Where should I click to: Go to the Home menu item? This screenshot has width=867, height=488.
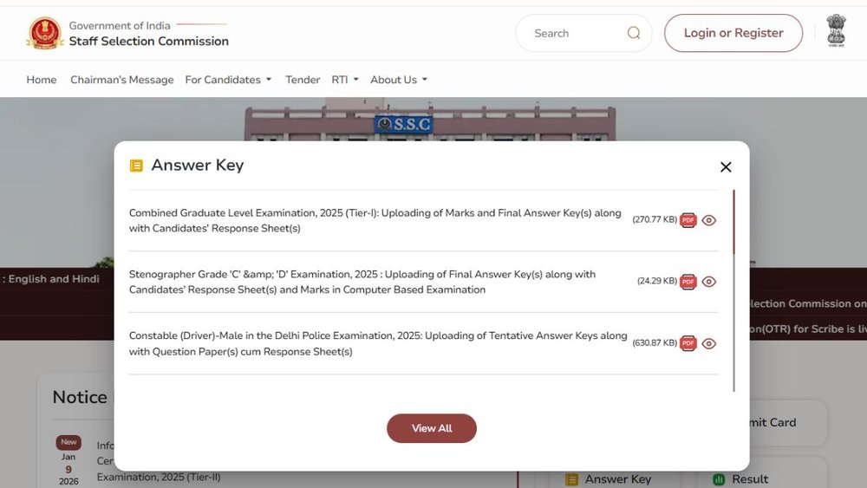(x=42, y=80)
